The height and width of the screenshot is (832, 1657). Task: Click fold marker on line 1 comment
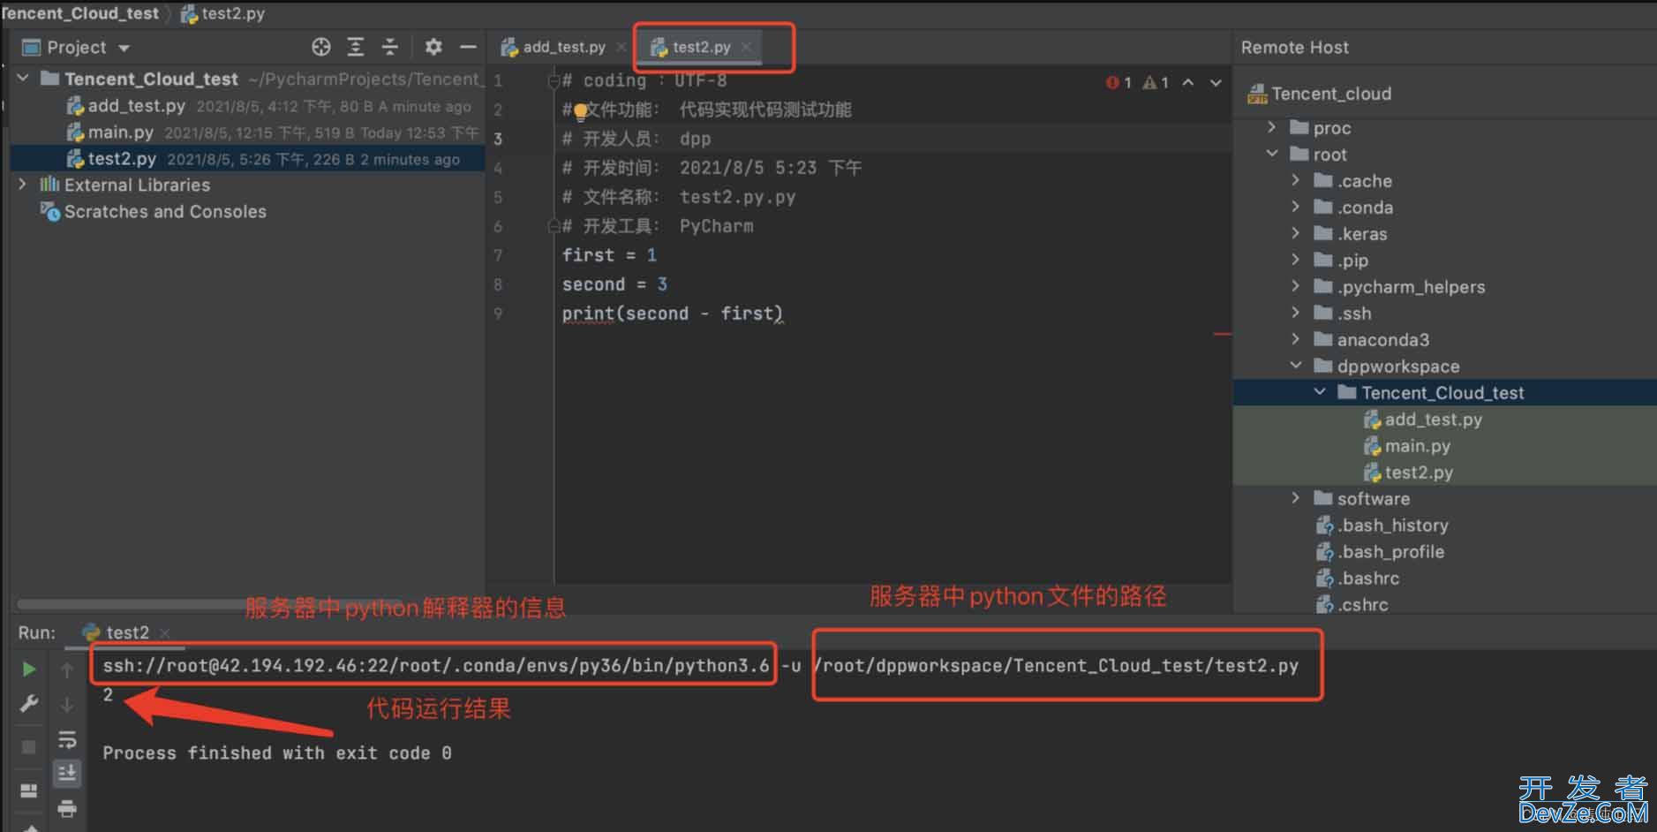(554, 81)
